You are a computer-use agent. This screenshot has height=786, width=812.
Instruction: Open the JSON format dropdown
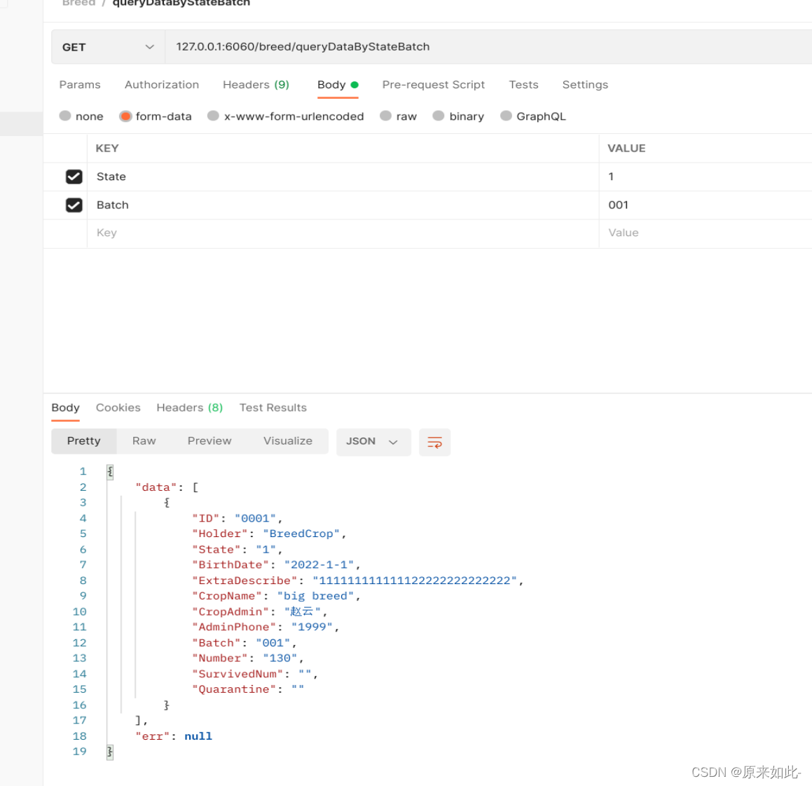pyautogui.click(x=373, y=442)
